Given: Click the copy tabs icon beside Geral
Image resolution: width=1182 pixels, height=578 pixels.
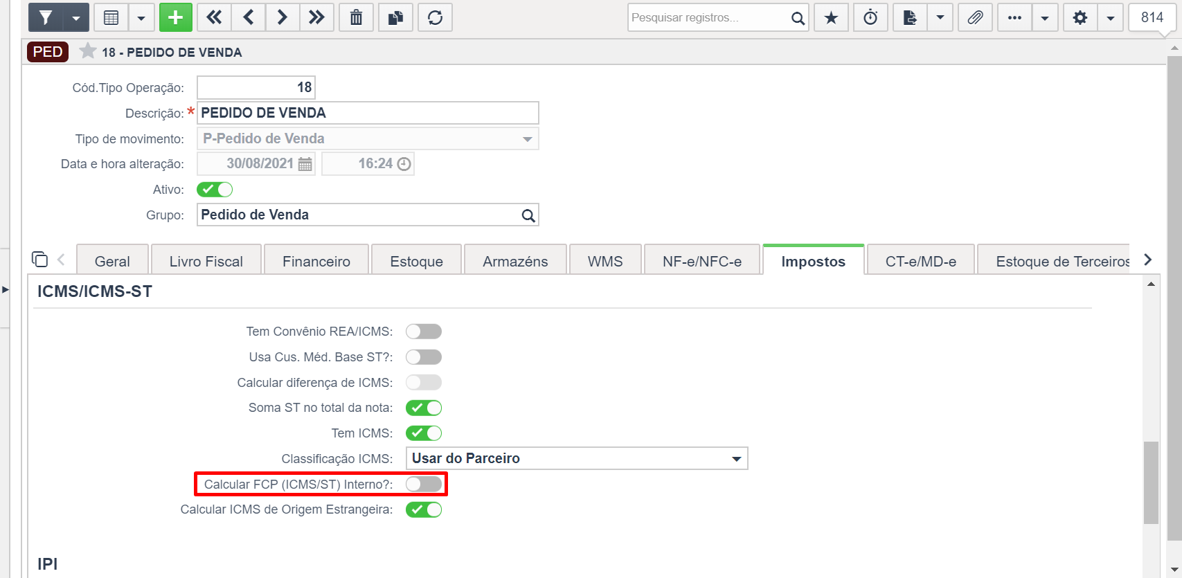Looking at the screenshot, I should tap(39, 259).
